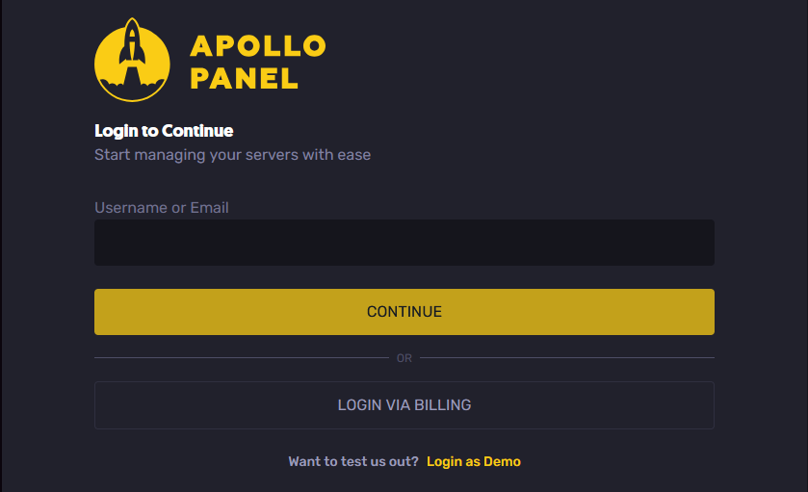Click the Login to Continue heading

click(x=164, y=131)
